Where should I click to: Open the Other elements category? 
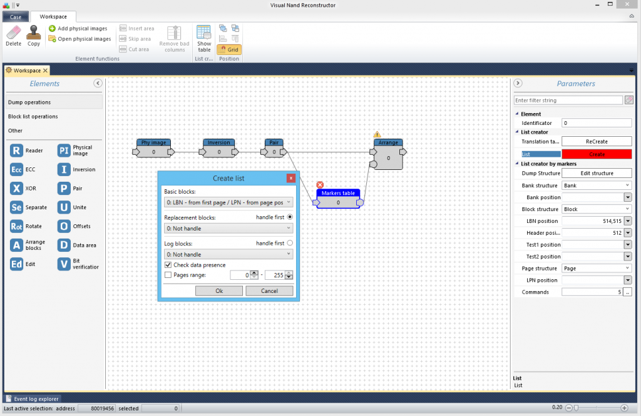pyautogui.click(x=54, y=131)
